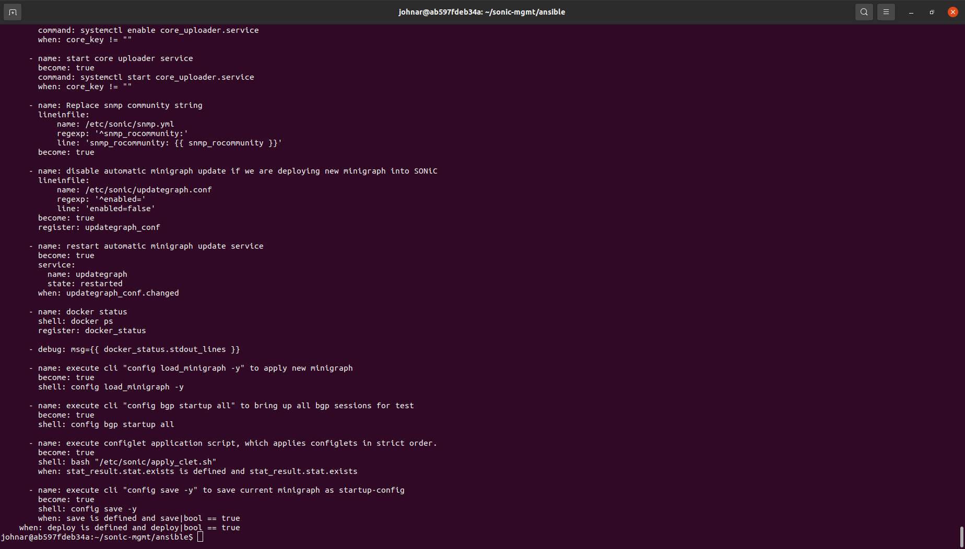Image resolution: width=965 pixels, height=549 pixels.
Task: Click 'disable automatic minigraph update' task name
Action: point(238,171)
